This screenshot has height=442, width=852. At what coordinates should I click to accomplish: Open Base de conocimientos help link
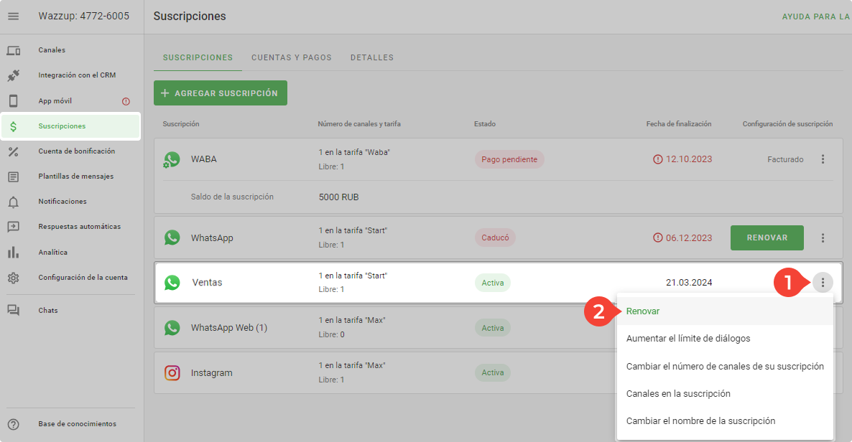(x=77, y=424)
